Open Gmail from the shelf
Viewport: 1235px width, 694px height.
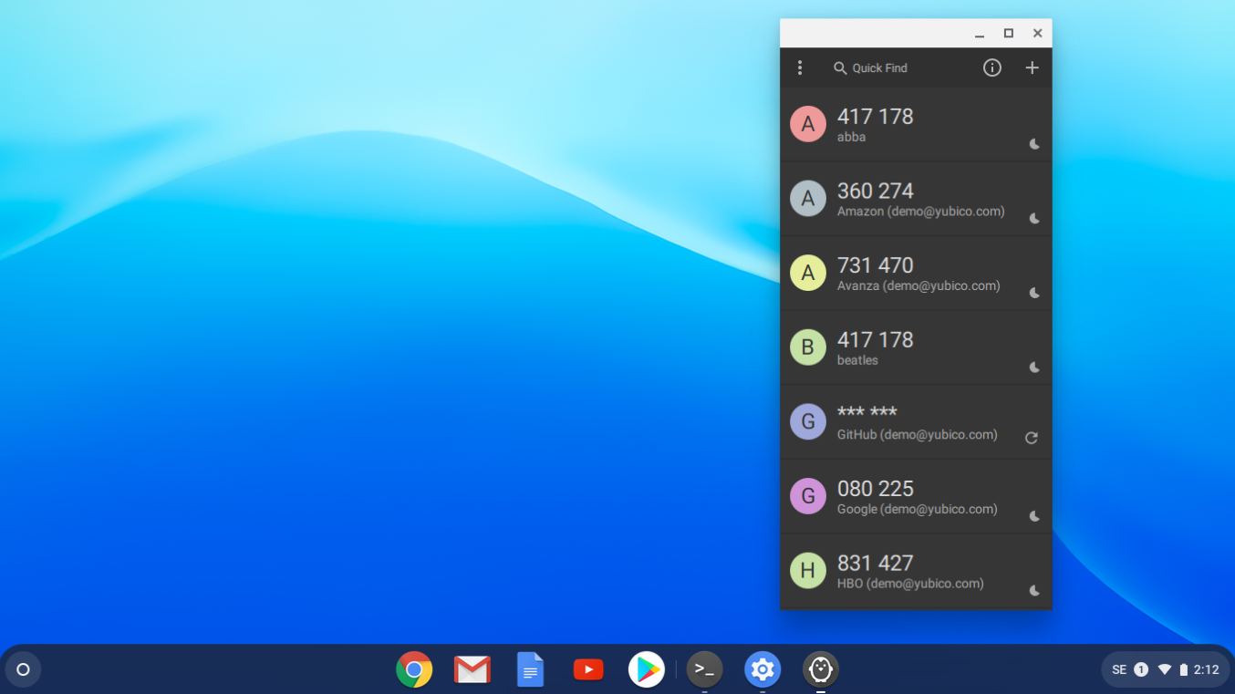(x=472, y=669)
